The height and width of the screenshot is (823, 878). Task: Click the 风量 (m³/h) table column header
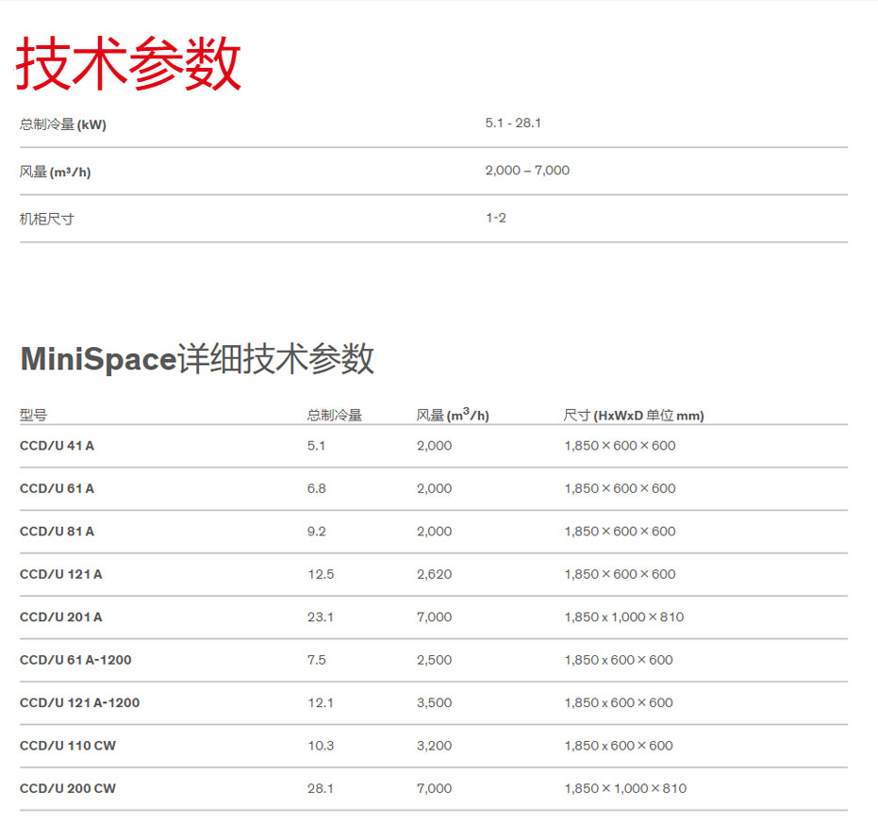[x=453, y=414]
